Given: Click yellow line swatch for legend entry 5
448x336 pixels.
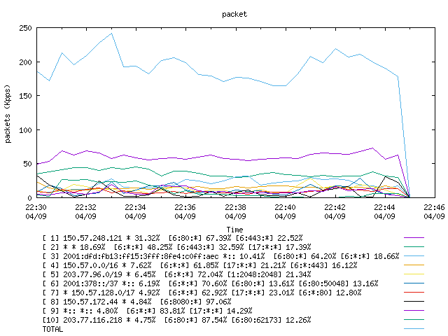Looking at the screenshot, I should [414, 274].
